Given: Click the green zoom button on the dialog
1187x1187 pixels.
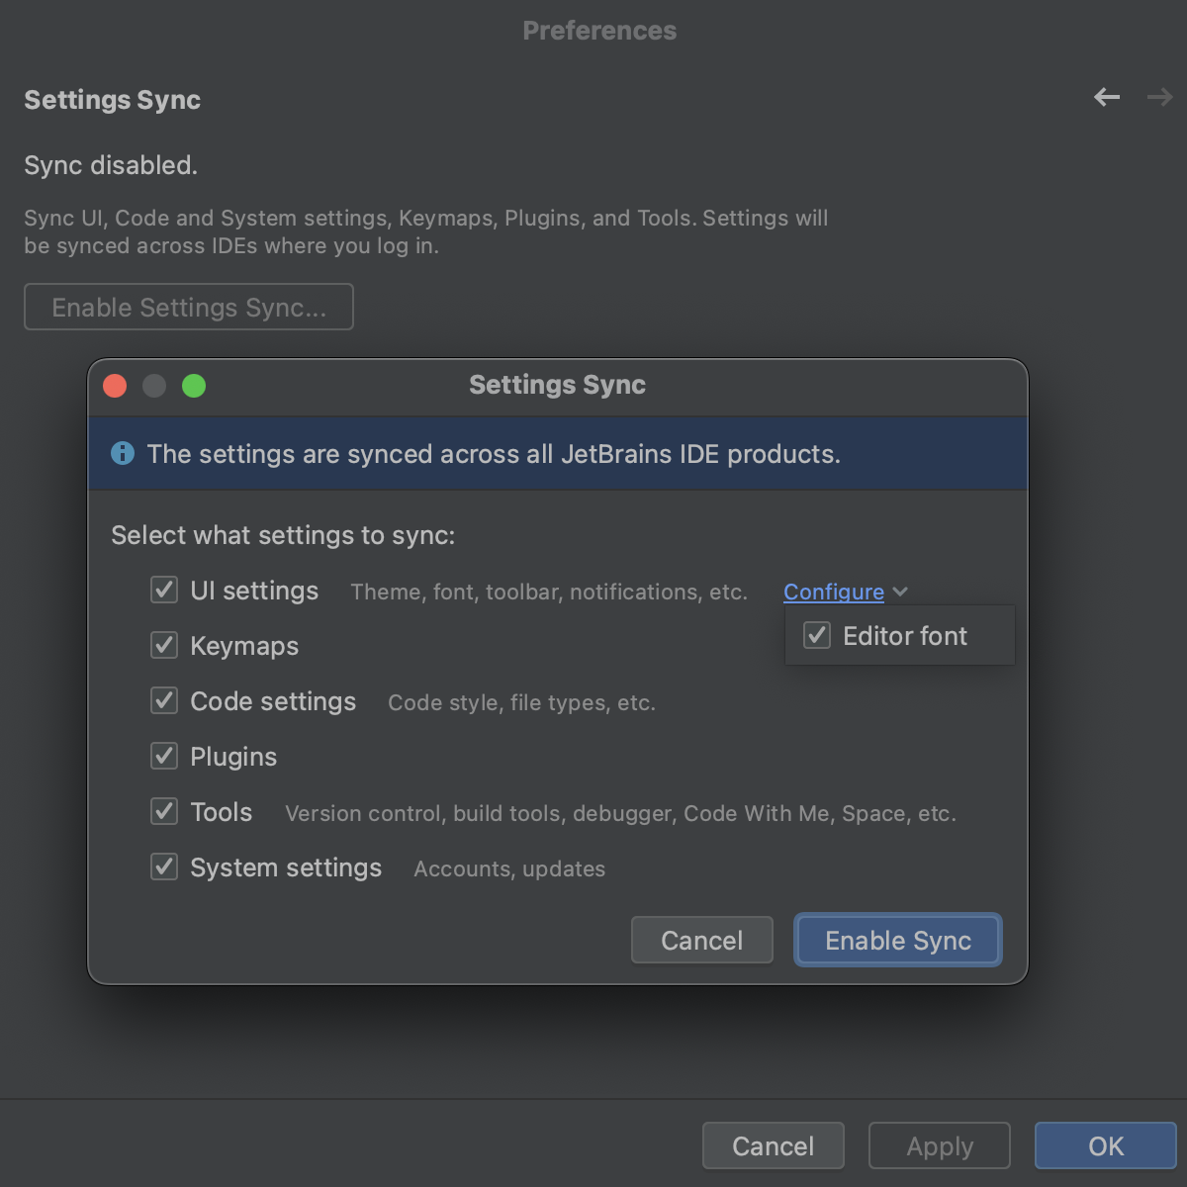Looking at the screenshot, I should click(x=194, y=386).
